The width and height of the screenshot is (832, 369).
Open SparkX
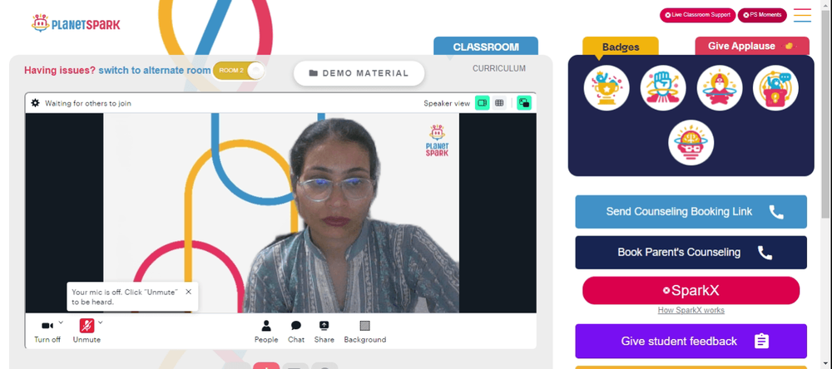pos(691,291)
